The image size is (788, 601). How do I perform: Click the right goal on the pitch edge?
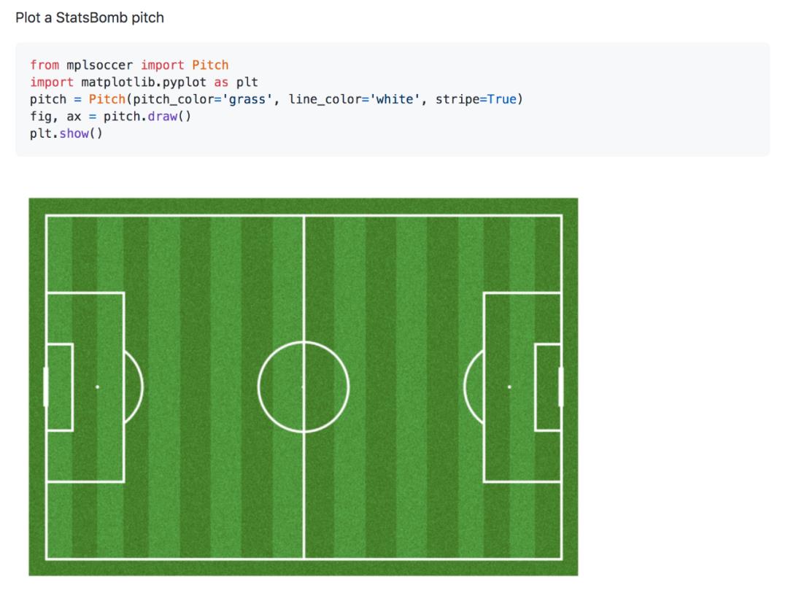(x=561, y=387)
